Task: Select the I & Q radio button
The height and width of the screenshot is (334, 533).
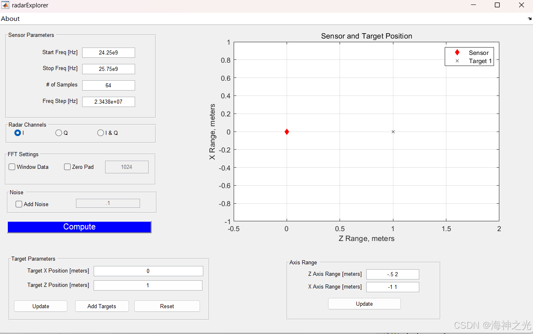Action: (101, 133)
